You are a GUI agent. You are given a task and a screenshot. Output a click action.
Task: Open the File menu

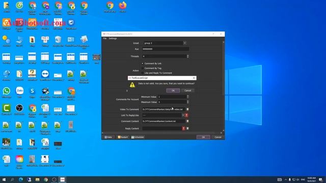pos(104,39)
